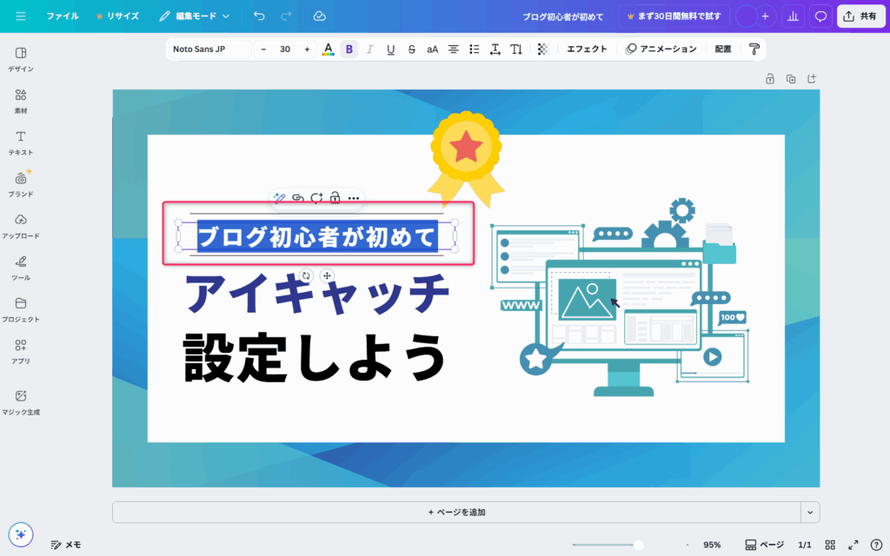Open the comments speech bubble icon
Viewport: 890px width, 556px height.
pos(820,16)
